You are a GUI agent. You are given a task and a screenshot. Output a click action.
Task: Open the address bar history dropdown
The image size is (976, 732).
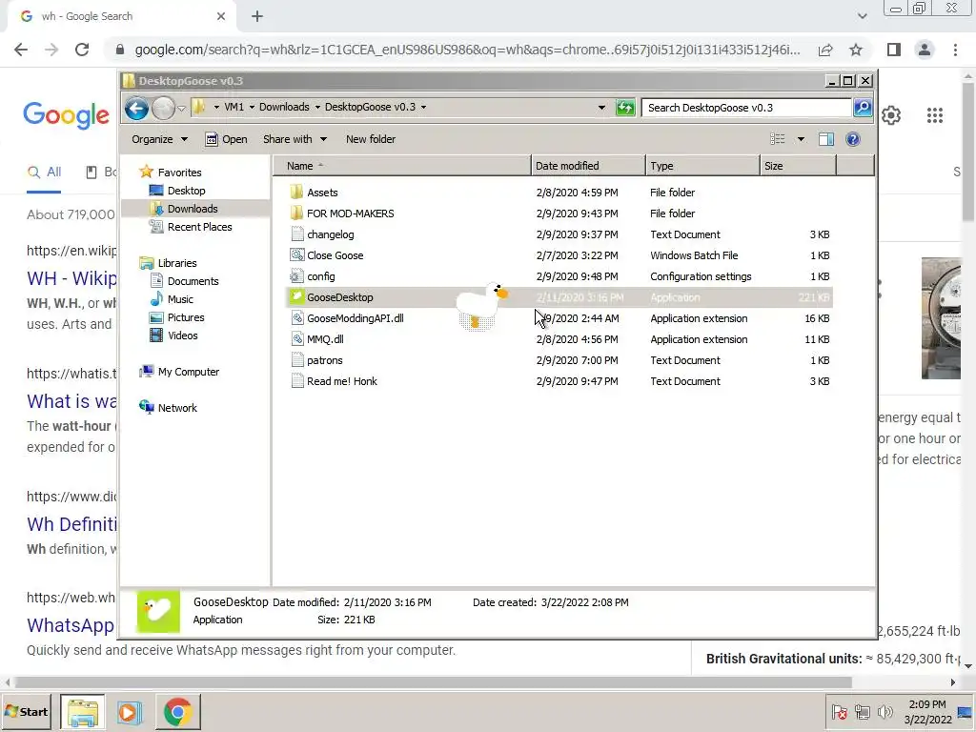pos(601,108)
